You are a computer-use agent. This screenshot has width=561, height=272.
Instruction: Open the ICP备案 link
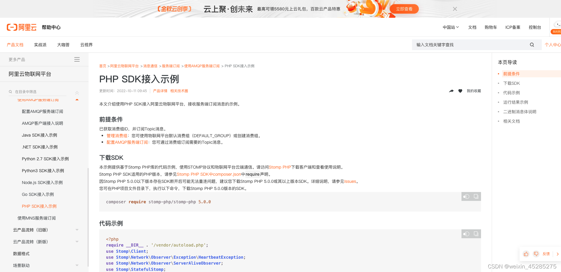[x=513, y=27]
